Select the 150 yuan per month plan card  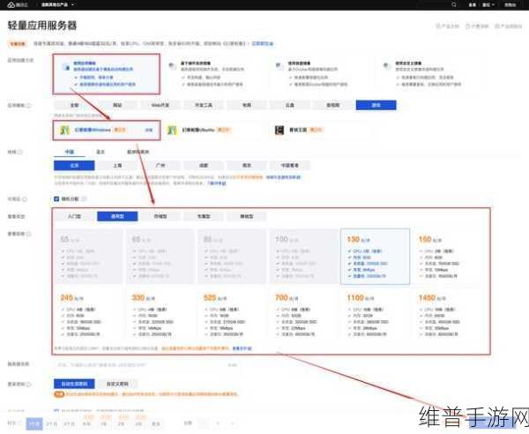point(447,257)
